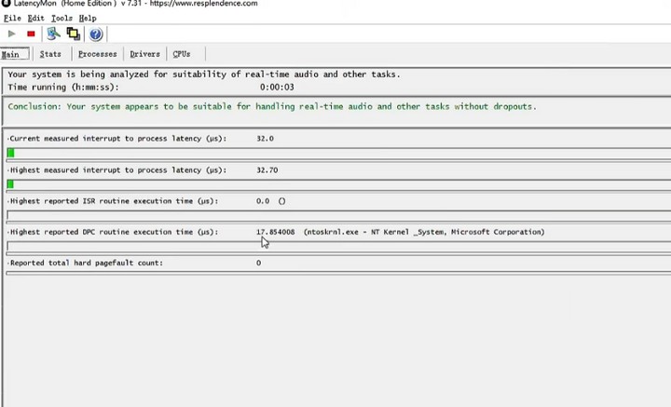Click the highest measured latency green bar
The width and height of the screenshot is (671, 407).
[10, 184]
